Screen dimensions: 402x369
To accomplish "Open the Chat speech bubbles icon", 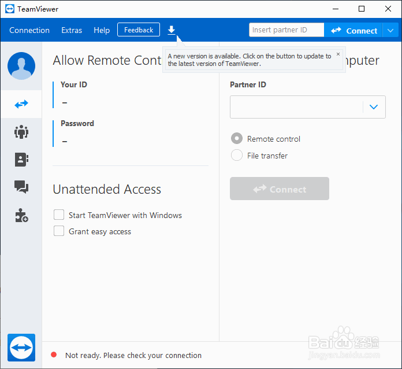I will 21,187.
